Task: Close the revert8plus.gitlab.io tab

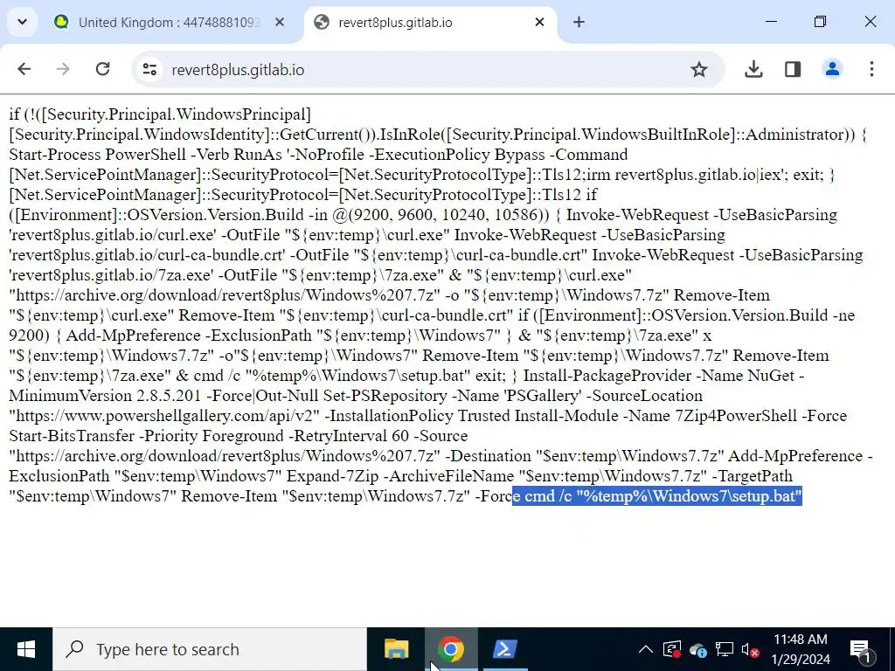Action: 539,22
